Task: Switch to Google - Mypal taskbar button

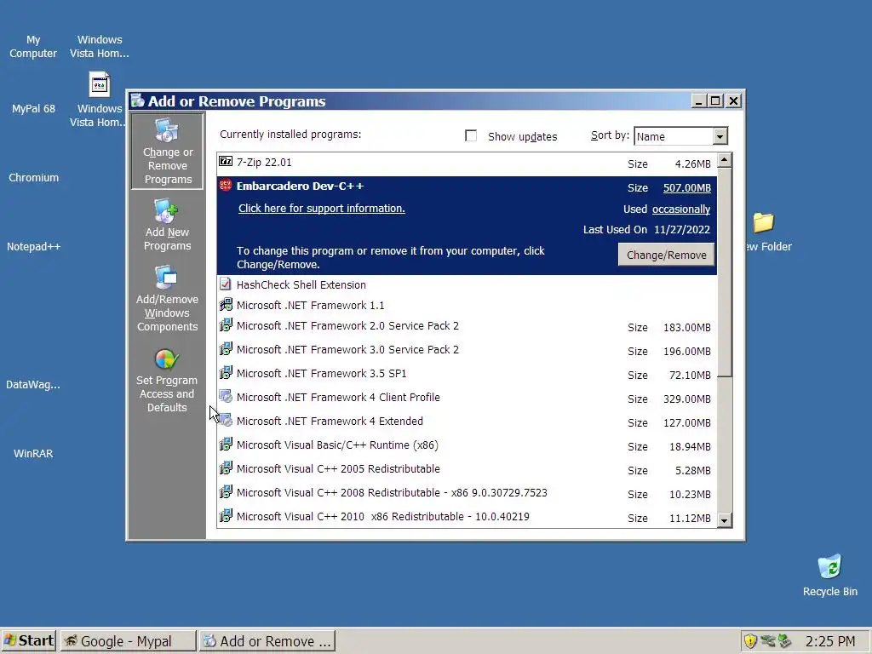Action: (128, 640)
